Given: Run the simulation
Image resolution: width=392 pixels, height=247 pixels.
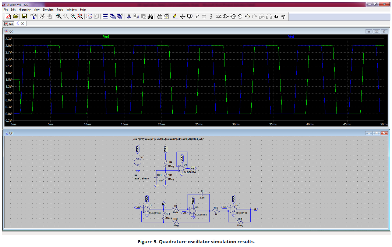Looking at the screenshot, I should [x=42, y=16].
